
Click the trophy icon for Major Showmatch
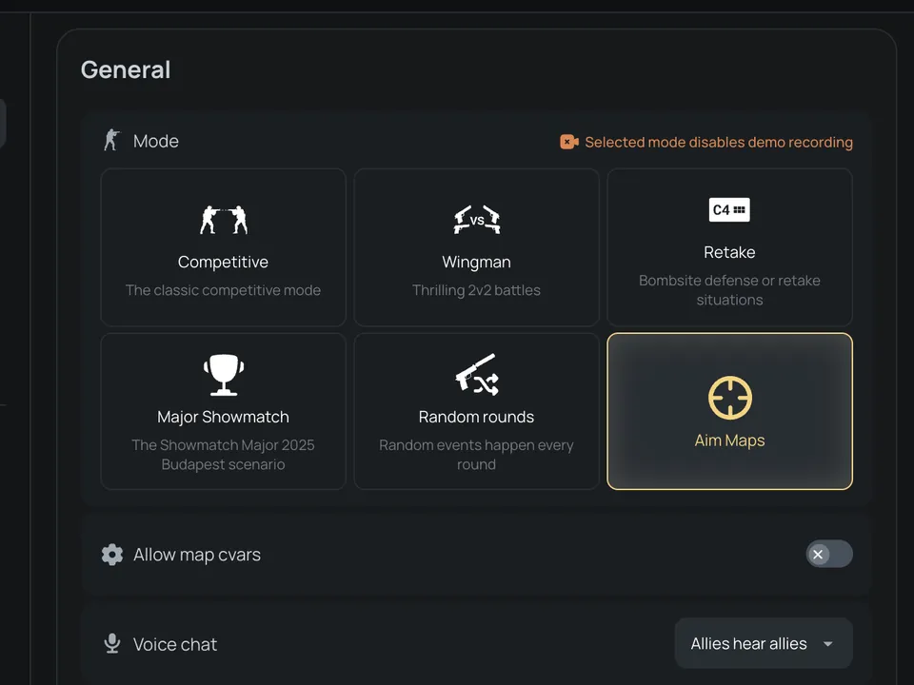click(223, 375)
